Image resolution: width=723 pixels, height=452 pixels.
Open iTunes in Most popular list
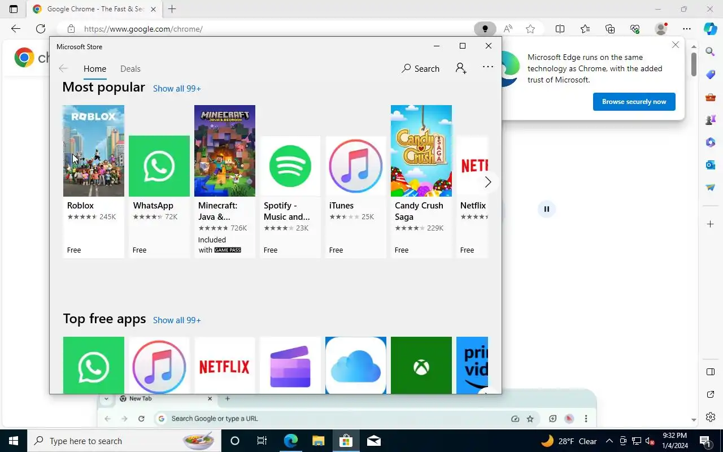[356, 197]
